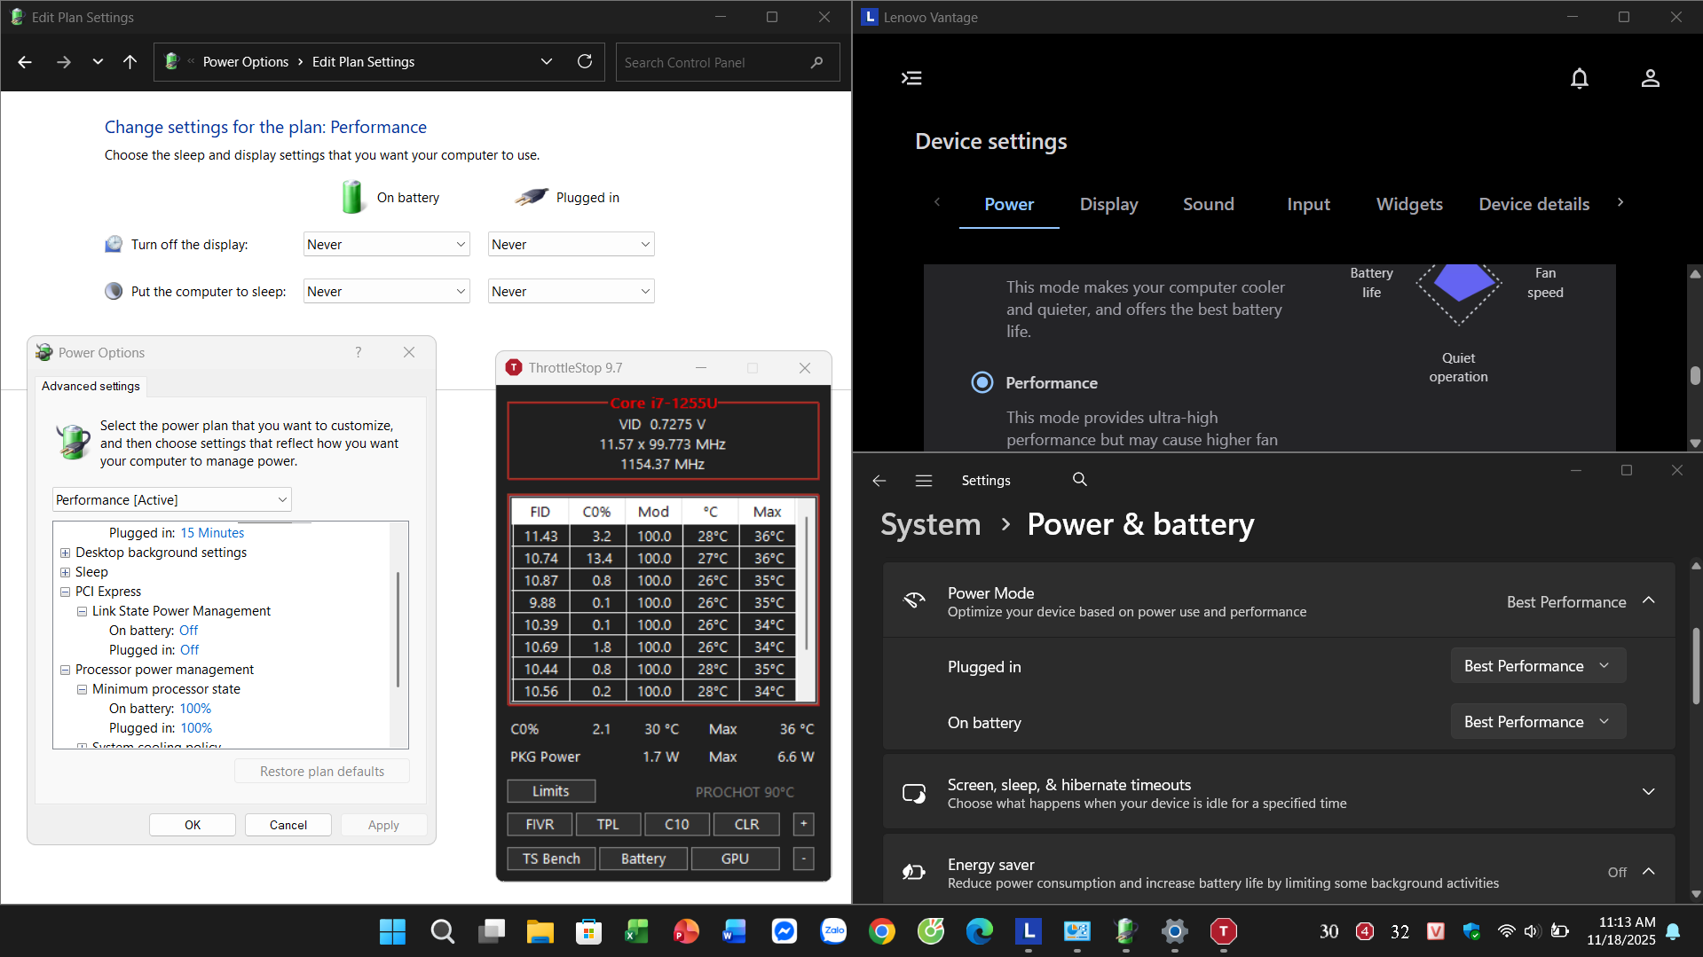Open the volume control in system tray
The width and height of the screenshot is (1703, 957).
click(1532, 931)
